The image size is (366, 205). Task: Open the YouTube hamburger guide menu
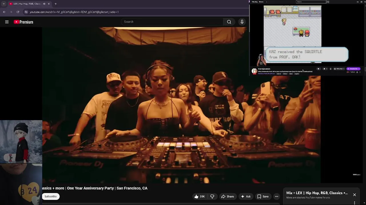pyautogui.click(x=7, y=22)
